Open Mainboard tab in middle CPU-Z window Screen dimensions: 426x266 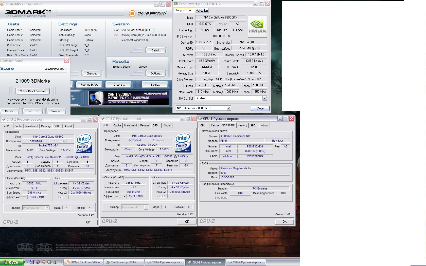[131, 125]
